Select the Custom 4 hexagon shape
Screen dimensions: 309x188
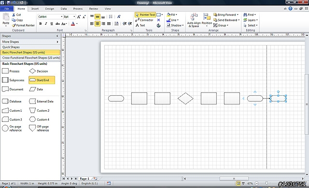click(x=39, y=119)
